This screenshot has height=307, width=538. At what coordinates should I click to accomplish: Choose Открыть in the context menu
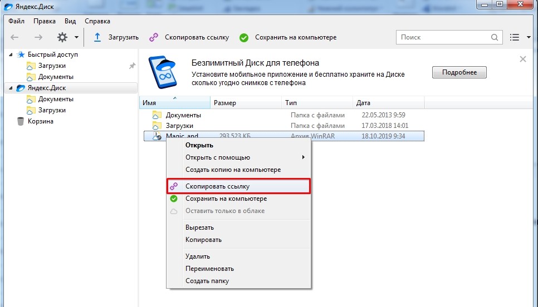tap(238, 145)
